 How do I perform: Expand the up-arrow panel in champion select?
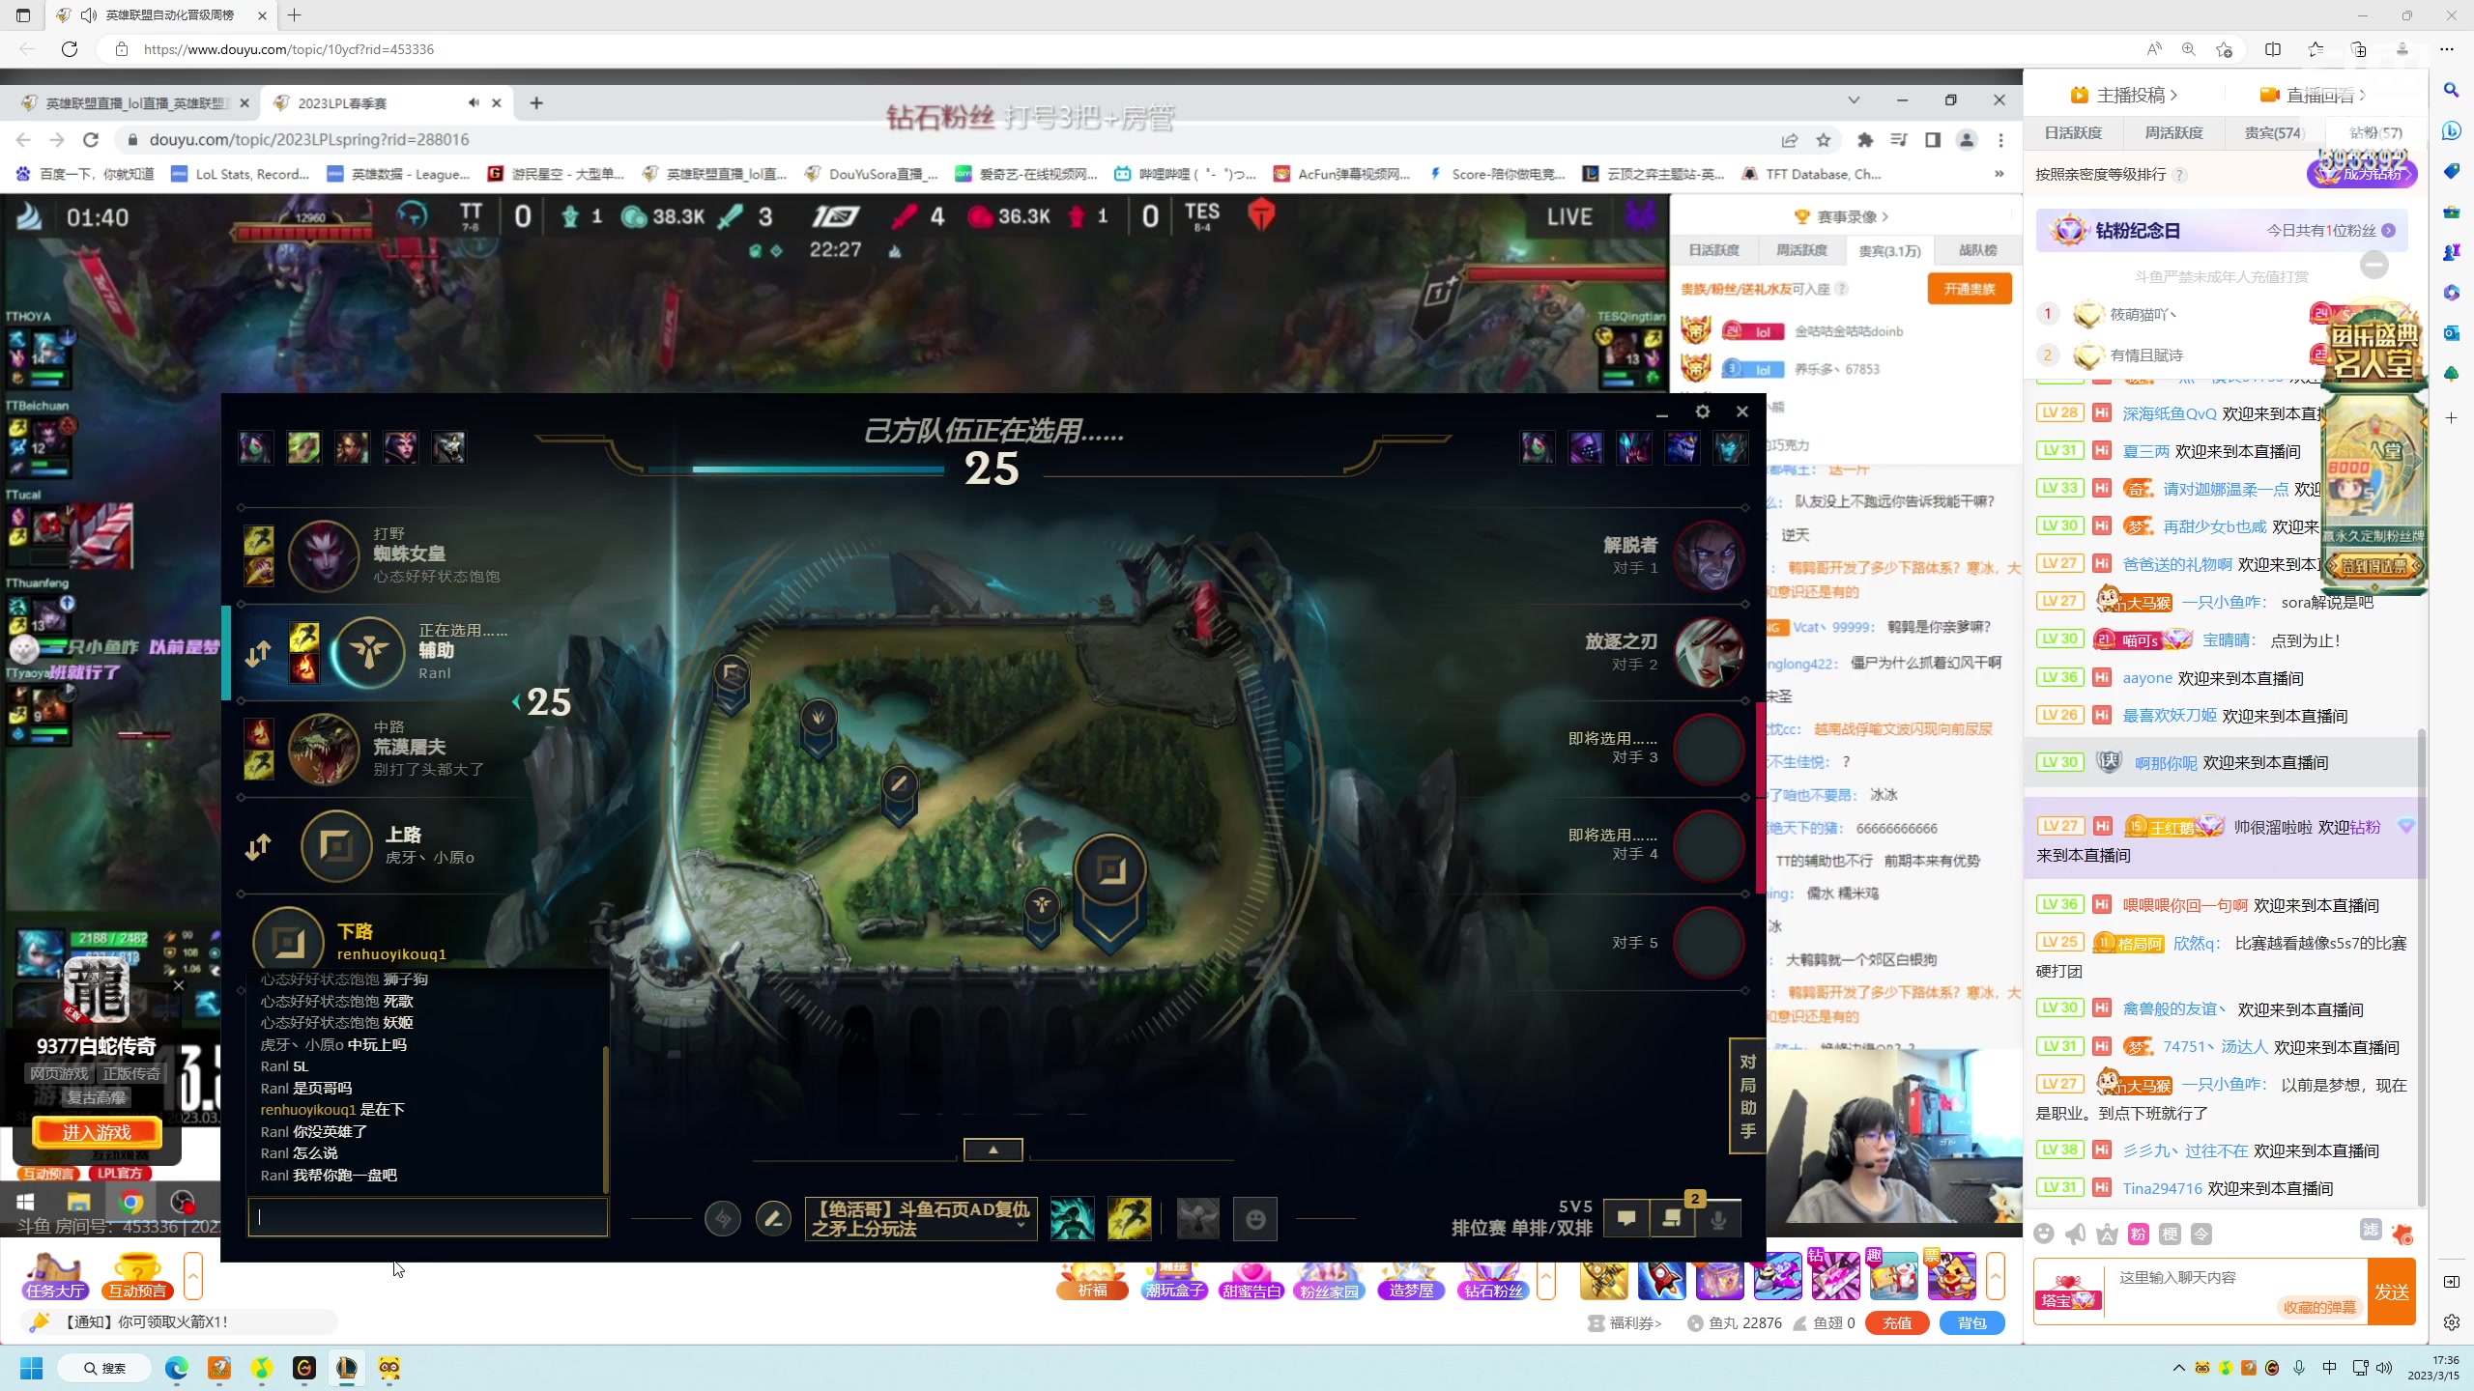(x=992, y=1150)
